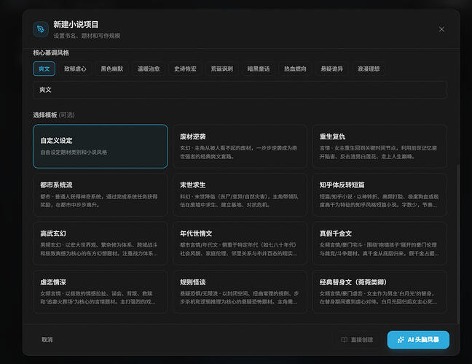Select the 爽文 tone chip
This screenshot has height=364, width=472.
click(44, 69)
